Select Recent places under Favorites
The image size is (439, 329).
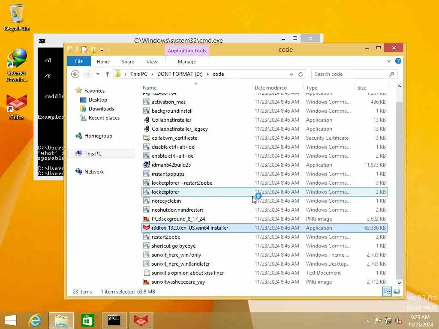click(104, 118)
